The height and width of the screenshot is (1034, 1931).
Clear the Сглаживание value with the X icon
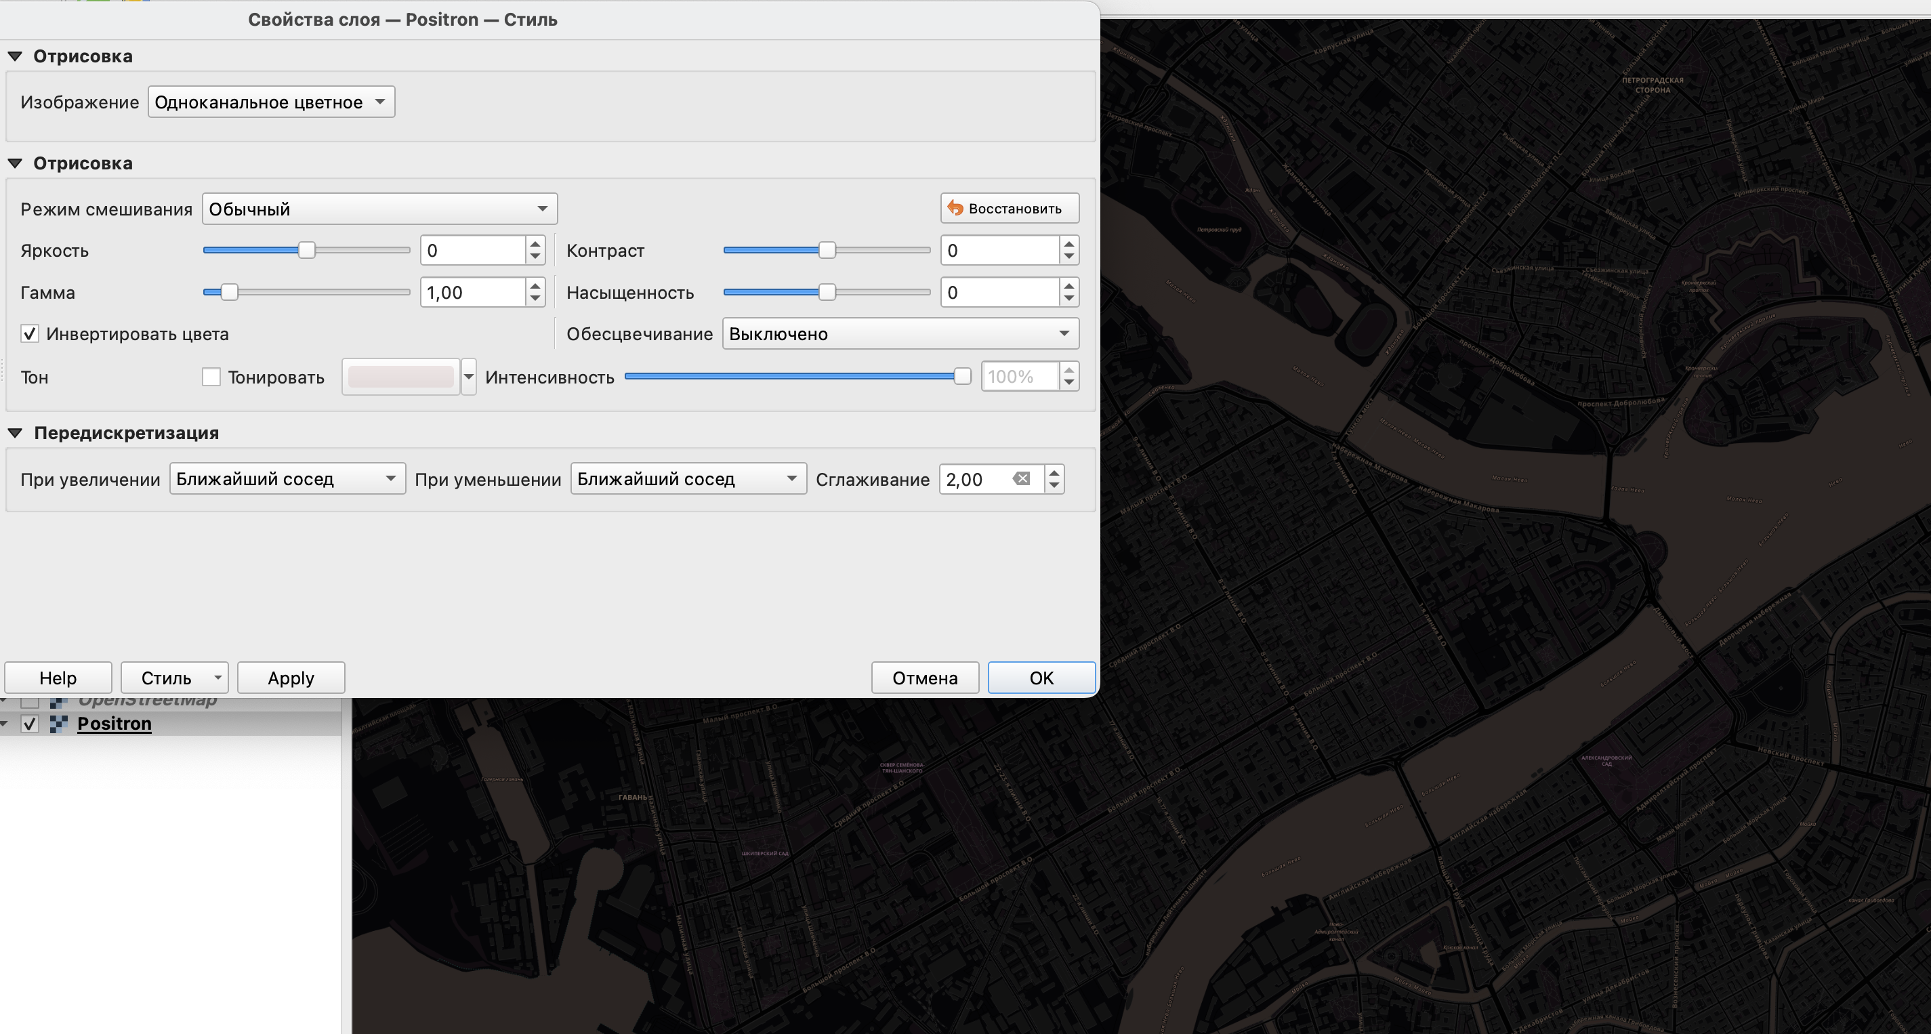click(1021, 479)
